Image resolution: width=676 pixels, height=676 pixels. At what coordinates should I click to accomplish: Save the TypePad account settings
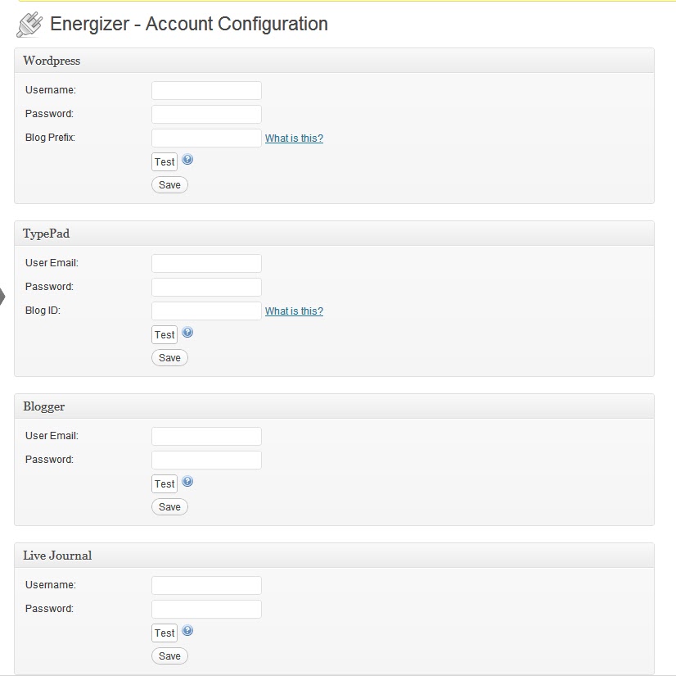169,357
